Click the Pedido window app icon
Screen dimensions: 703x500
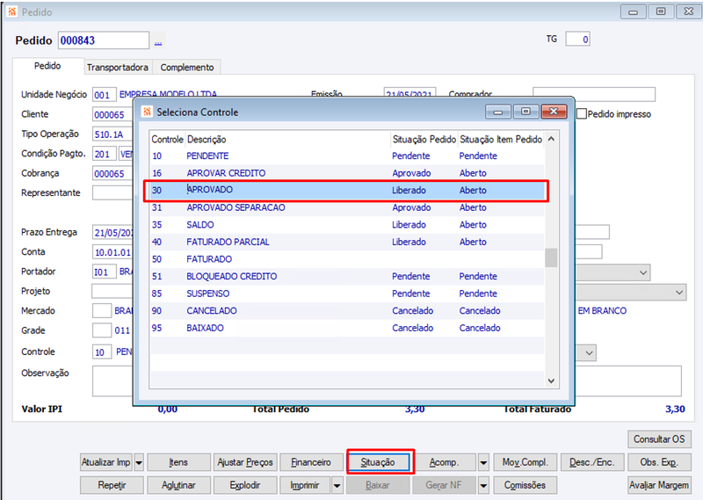(x=12, y=11)
